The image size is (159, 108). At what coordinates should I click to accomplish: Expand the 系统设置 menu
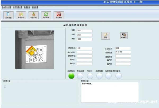pos(35,7)
